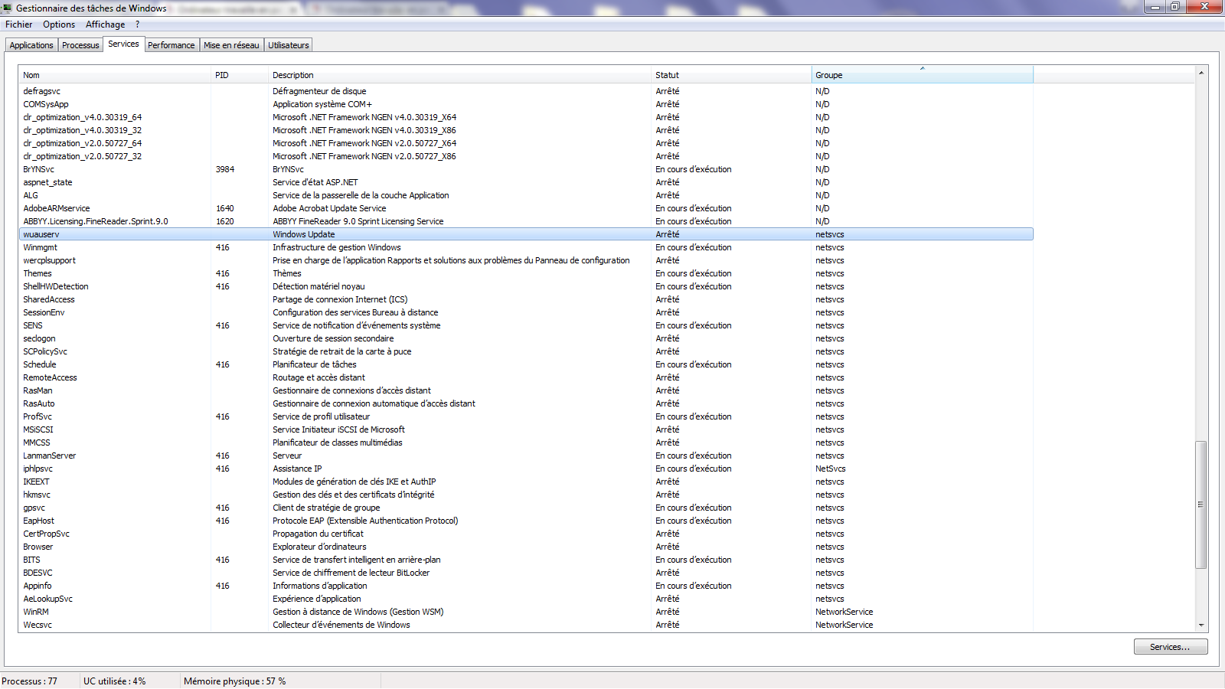Click the scrollbar down arrow
Image resolution: width=1225 pixels, height=689 pixels.
pyautogui.click(x=1201, y=625)
